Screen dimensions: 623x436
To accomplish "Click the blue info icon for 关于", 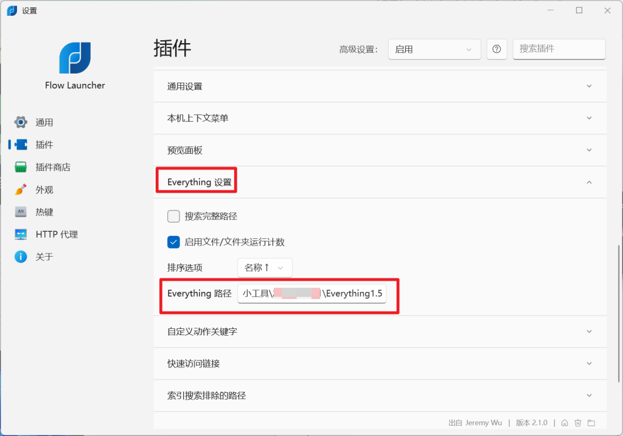I will click(21, 257).
